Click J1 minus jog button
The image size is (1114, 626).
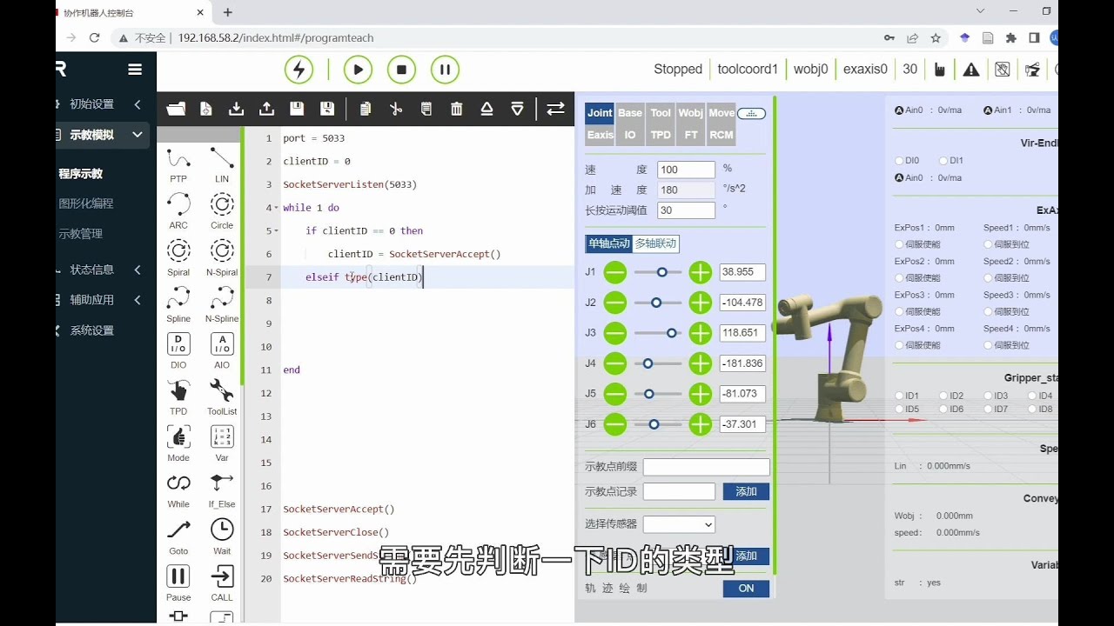click(615, 272)
